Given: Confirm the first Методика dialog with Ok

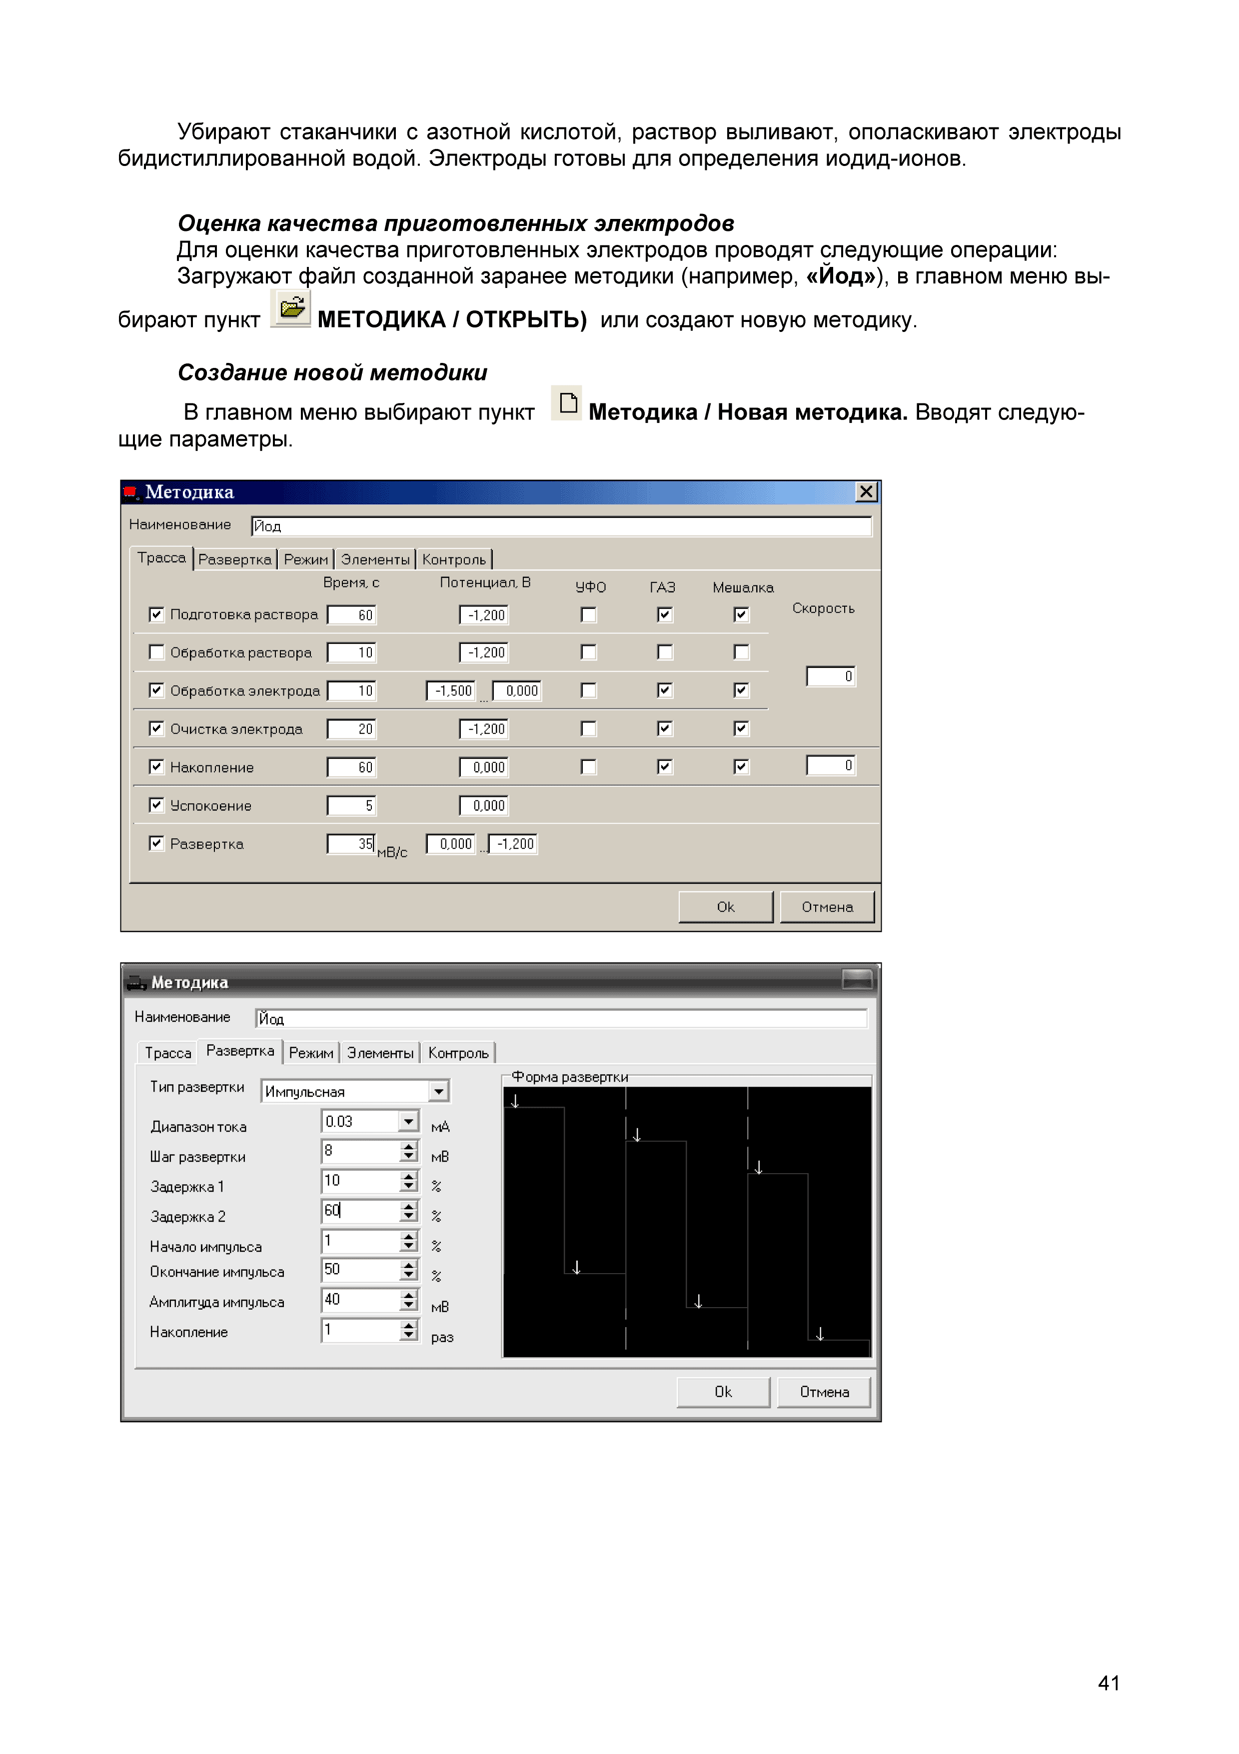Looking at the screenshot, I should pyautogui.click(x=726, y=907).
